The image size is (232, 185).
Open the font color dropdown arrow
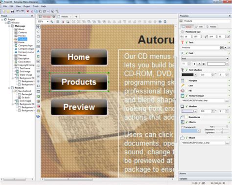[x=227, y=64]
